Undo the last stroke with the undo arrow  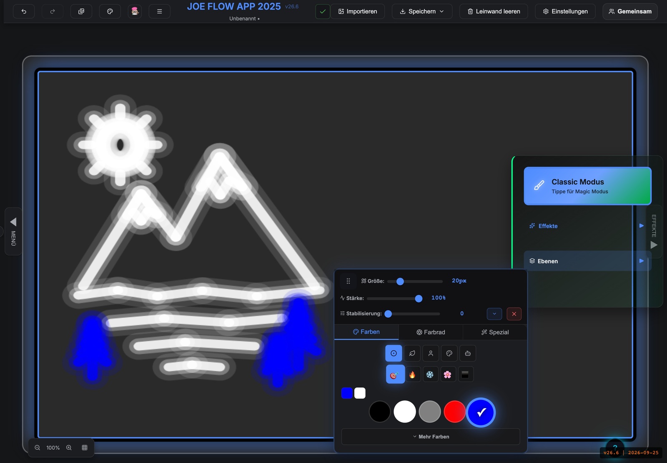pyautogui.click(x=24, y=11)
